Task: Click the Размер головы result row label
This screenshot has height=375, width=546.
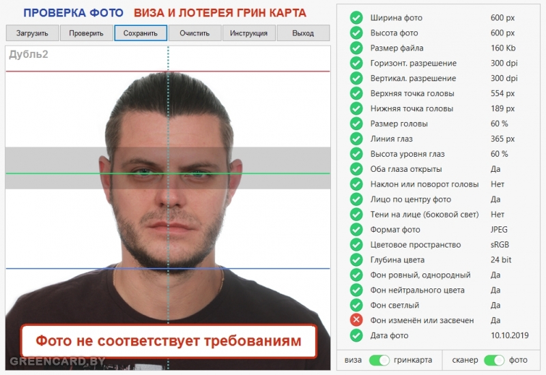Action: [399, 124]
